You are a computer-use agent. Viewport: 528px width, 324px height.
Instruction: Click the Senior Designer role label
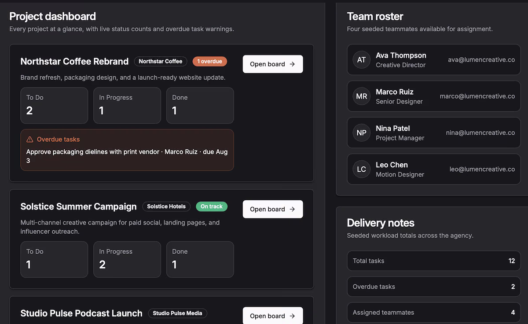pyautogui.click(x=399, y=102)
